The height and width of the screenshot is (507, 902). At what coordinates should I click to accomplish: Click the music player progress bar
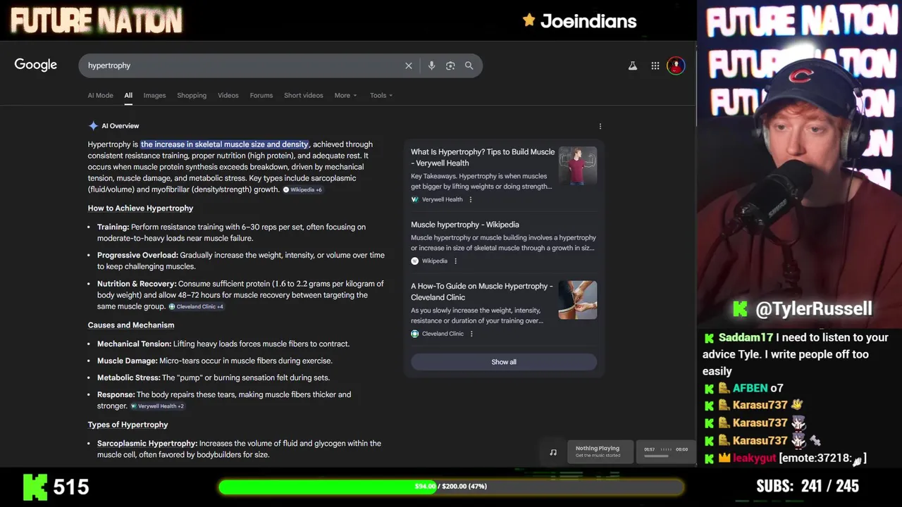656,456
